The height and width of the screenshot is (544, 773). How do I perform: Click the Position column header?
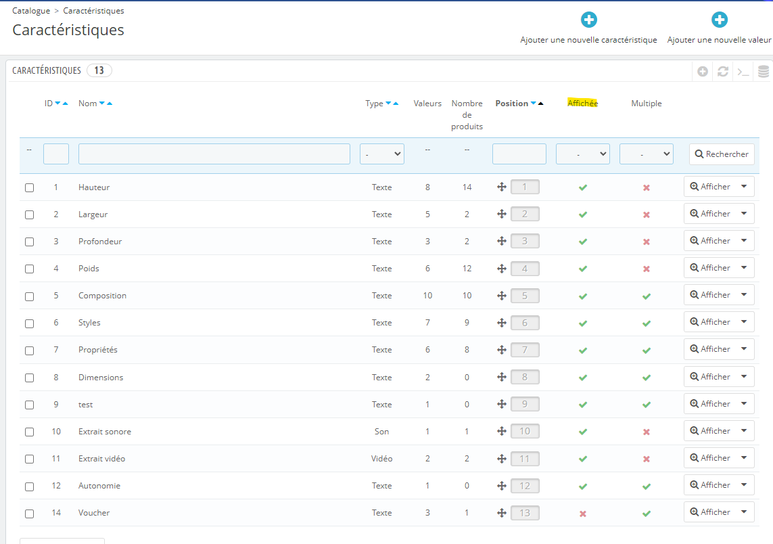click(x=512, y=103)
